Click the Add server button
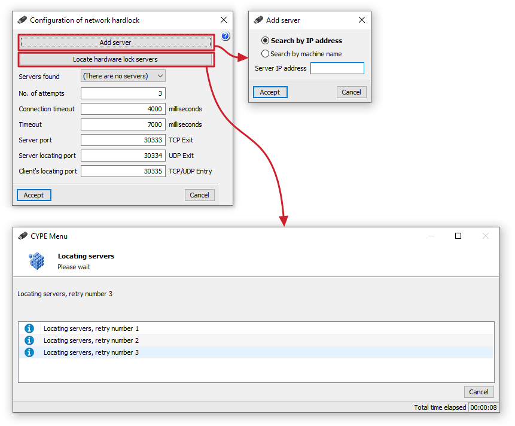The image size is (515, 426). point(115,42)
